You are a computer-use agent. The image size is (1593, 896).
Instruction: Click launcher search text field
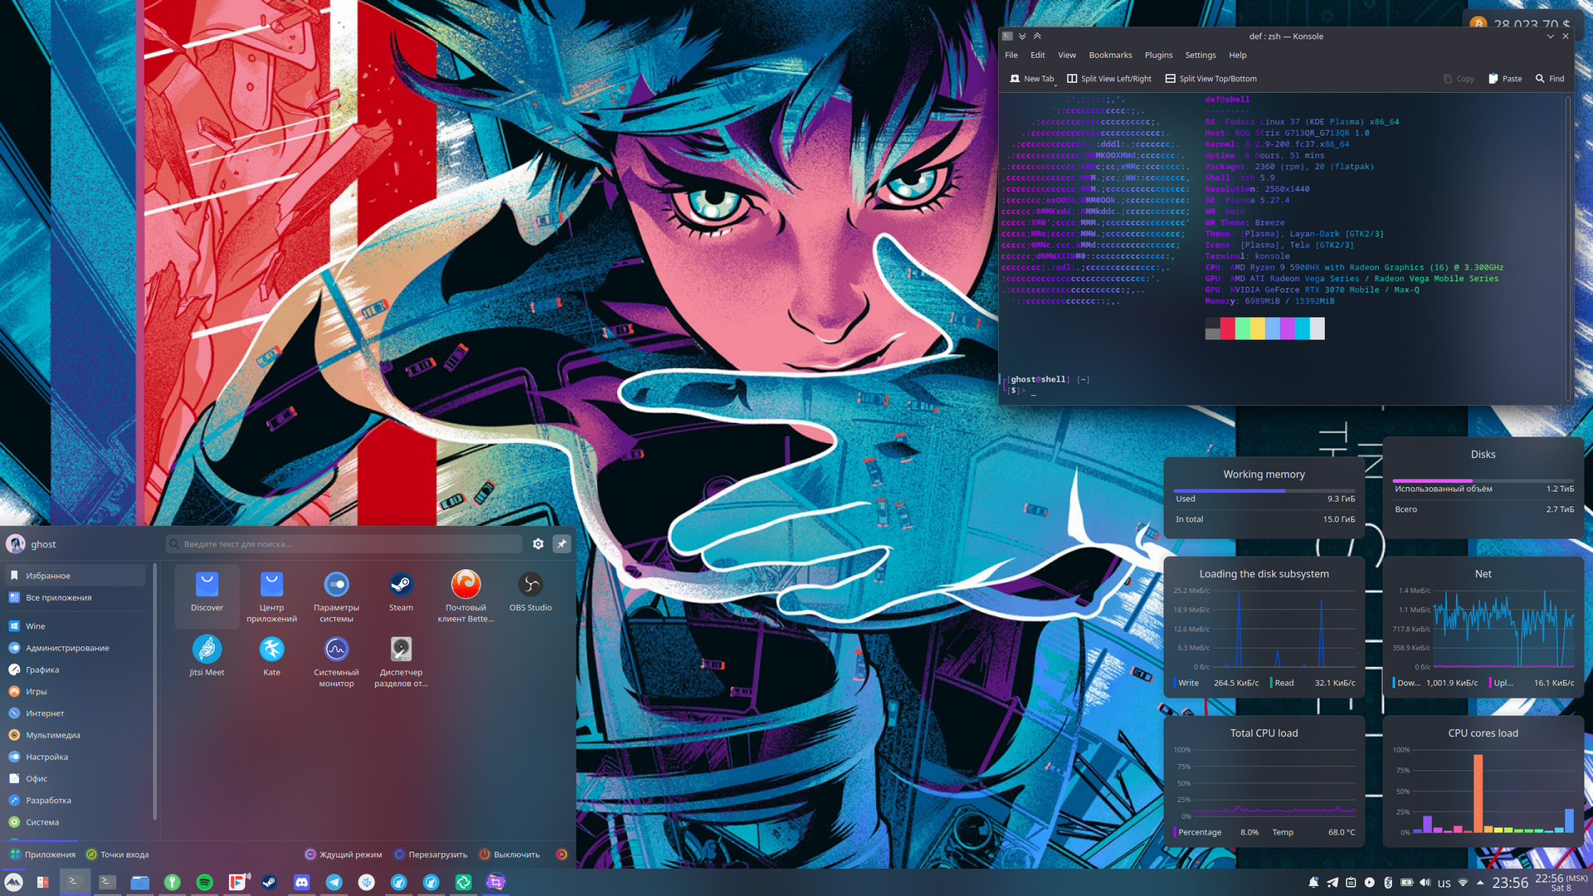coord(343,544)
